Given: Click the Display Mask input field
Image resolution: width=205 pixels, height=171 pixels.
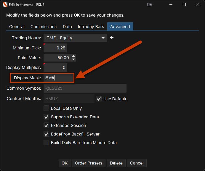Looking at the screenshot, I should (58, 78).
